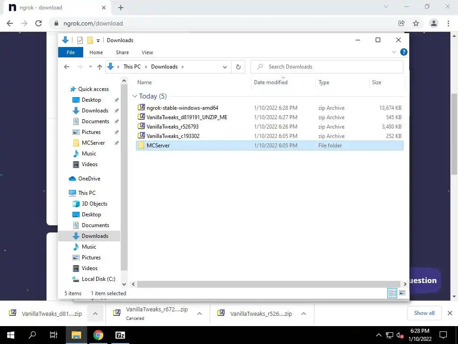Open recent locations dropdown in Explorer
The image size is (458, 344).
tap(90, 67)
